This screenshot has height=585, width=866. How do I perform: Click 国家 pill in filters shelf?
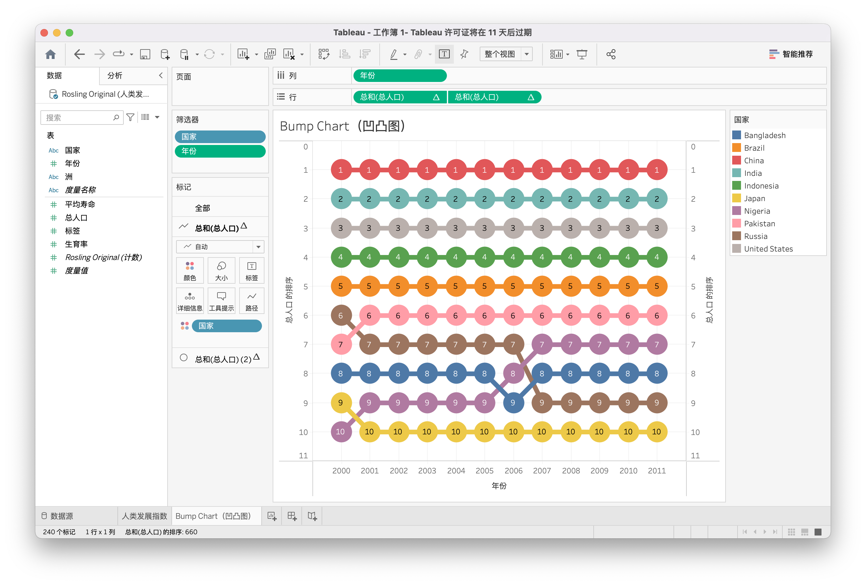pos(220,136)
